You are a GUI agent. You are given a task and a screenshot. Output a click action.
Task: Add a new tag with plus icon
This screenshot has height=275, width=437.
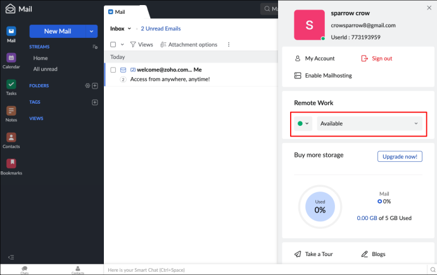(95, 102)
